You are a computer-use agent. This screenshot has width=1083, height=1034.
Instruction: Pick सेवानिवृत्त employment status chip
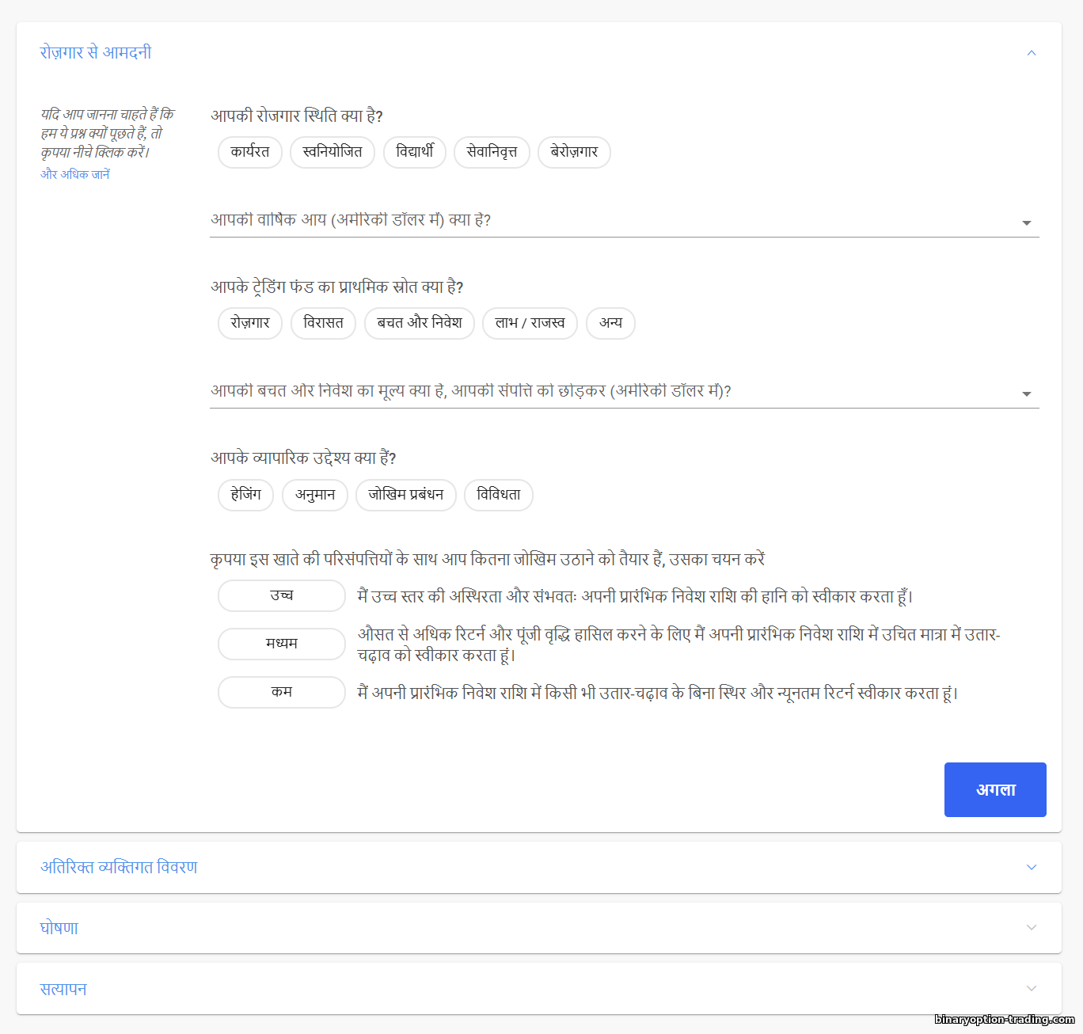coord(492,152)
